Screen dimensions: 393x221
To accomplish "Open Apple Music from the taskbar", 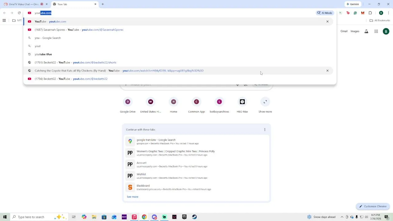I will click(134, 217).
